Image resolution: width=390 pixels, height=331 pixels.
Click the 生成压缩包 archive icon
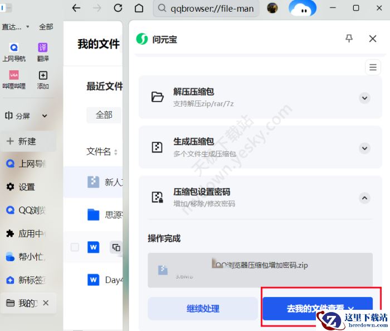point(157,147)
